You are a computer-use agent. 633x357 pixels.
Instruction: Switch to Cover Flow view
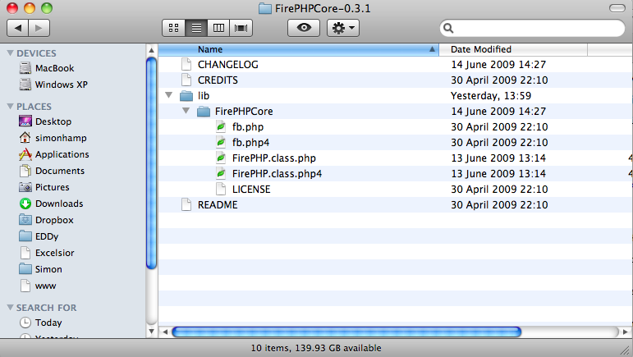tap(241, 28)
